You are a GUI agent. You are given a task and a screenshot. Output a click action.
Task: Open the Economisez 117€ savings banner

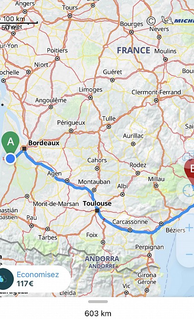pyautogui.click(x=34, y=279)
